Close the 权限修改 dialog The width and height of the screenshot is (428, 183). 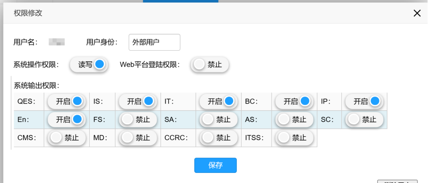click(417, 13)
